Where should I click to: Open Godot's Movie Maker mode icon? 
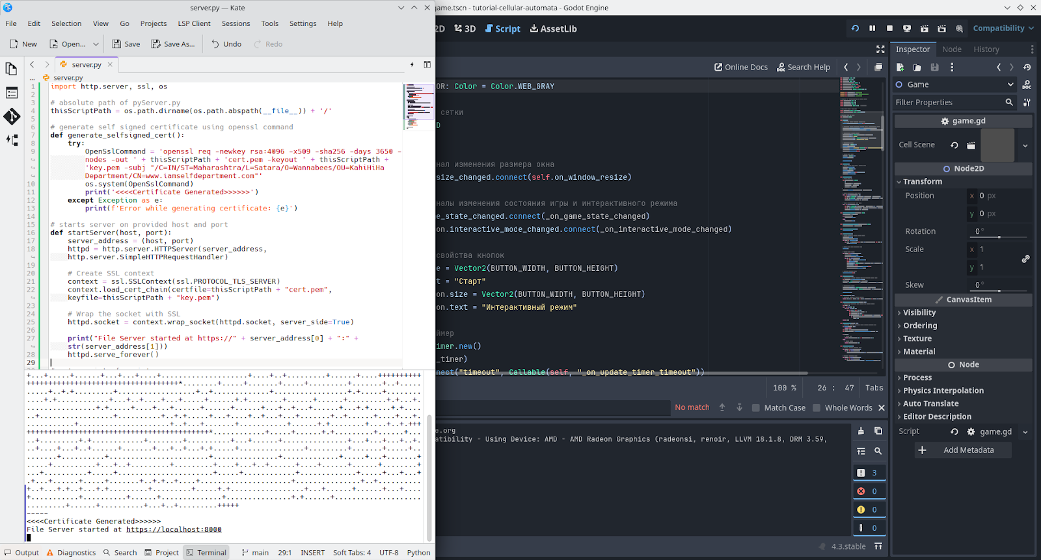click(959, 29)
